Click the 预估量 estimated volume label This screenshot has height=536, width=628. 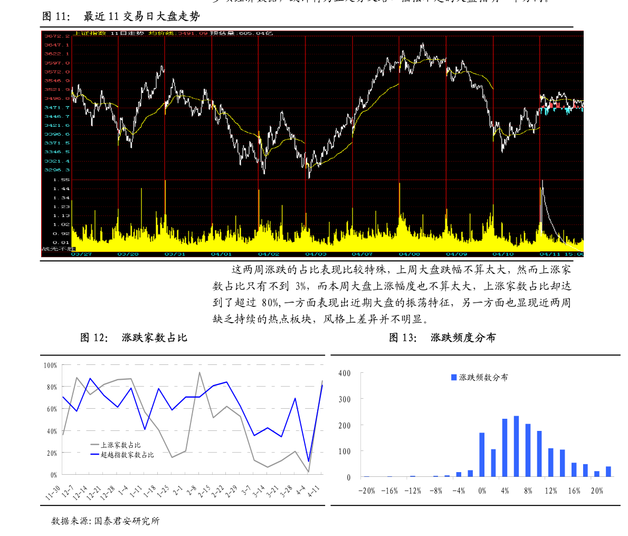click(x=223, y=33)
